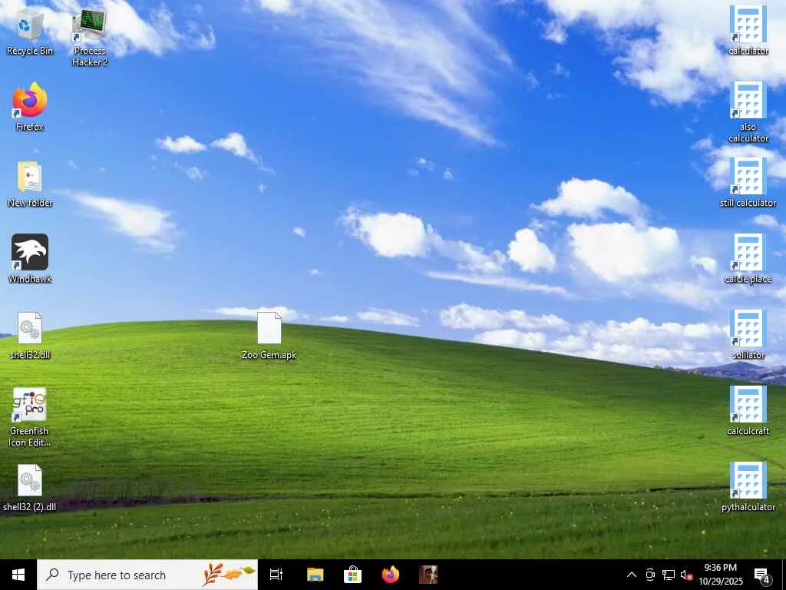Select the shortcut named exactly 'calculator'

(748, 30)
